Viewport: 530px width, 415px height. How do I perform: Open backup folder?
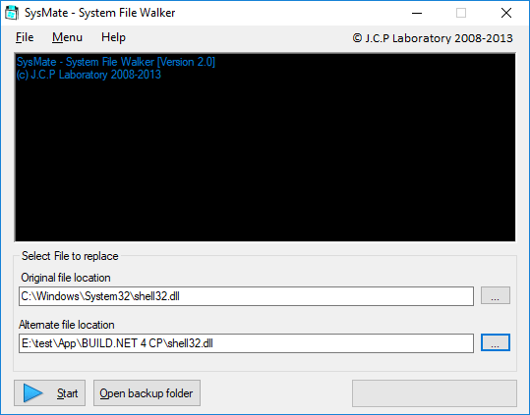tap(147, 393)
